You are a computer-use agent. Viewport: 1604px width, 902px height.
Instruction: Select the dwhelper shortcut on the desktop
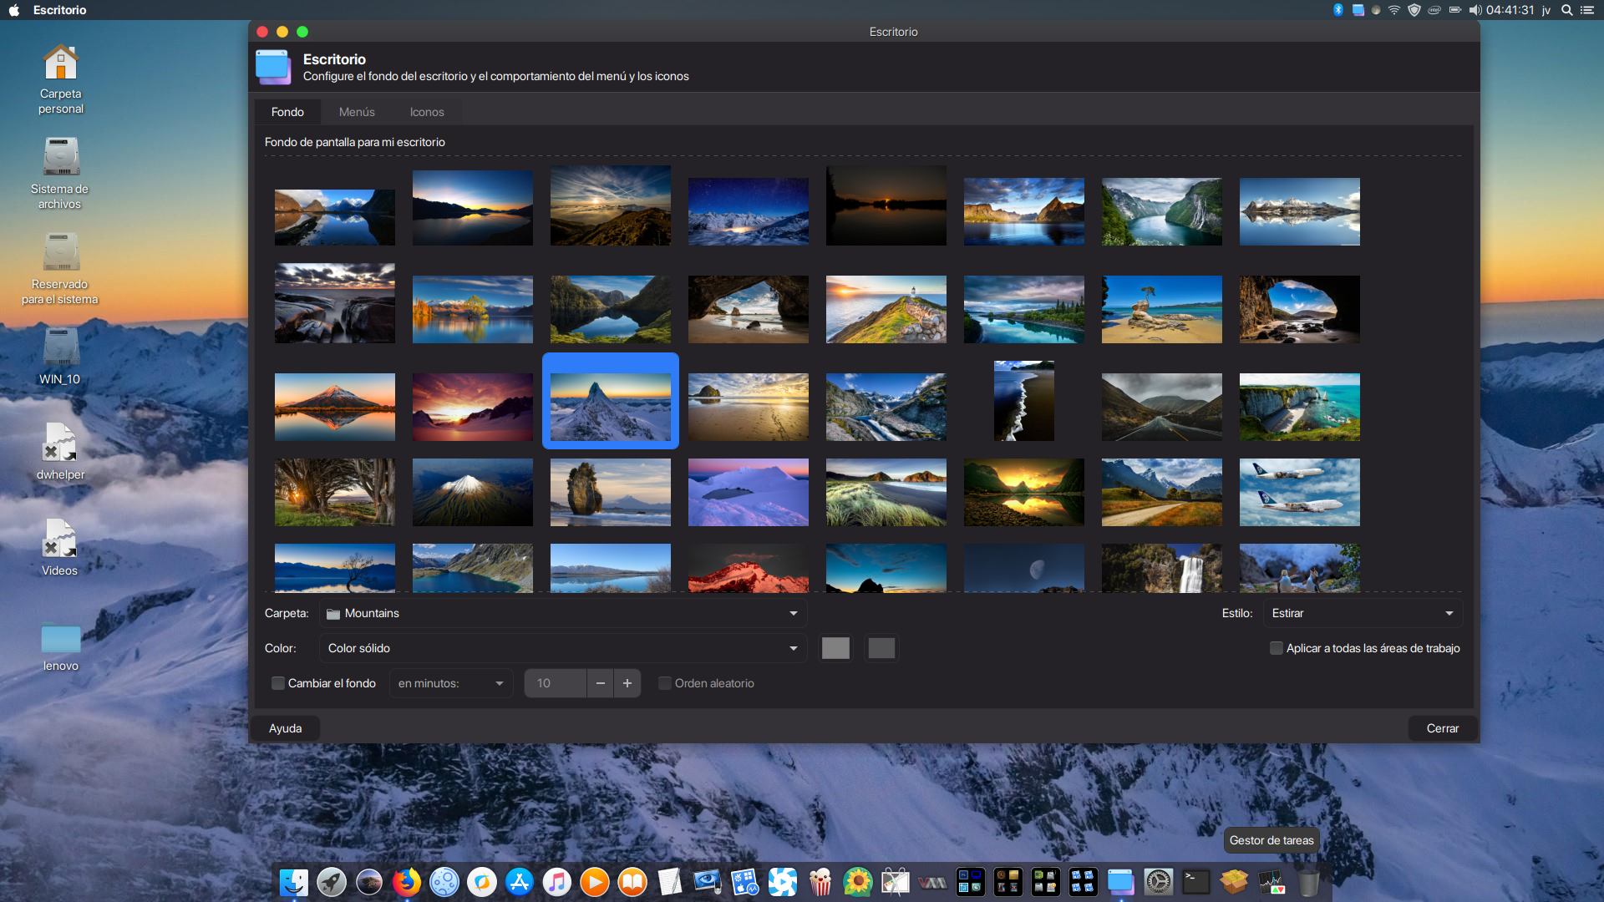click(60, 452)
